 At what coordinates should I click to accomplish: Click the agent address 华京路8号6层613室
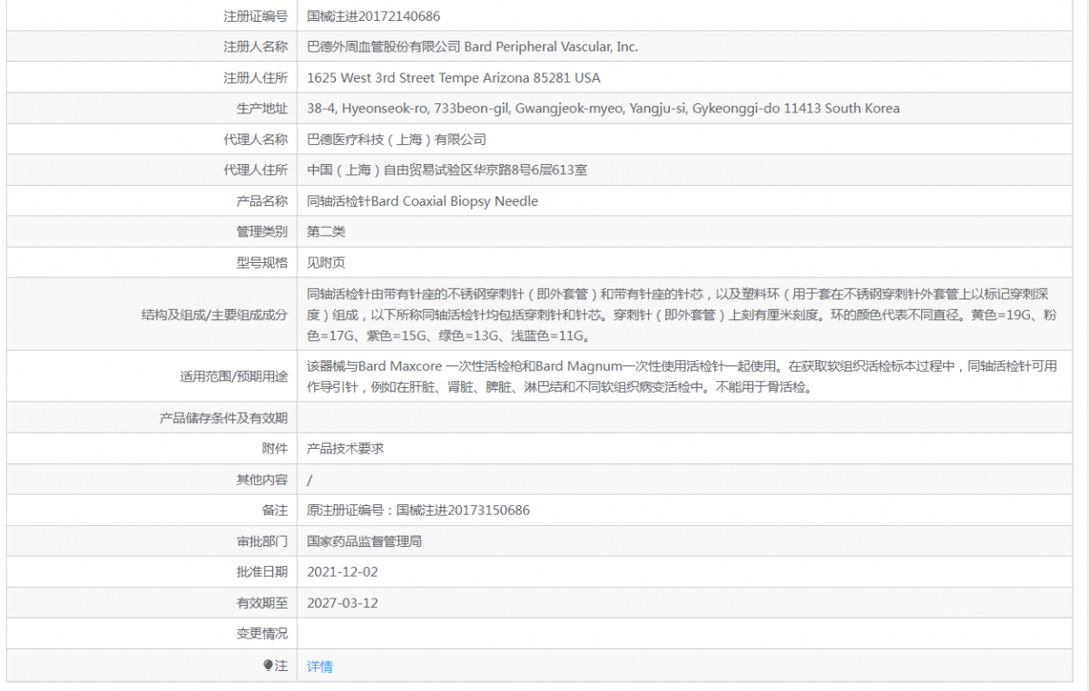click(446, 170)
